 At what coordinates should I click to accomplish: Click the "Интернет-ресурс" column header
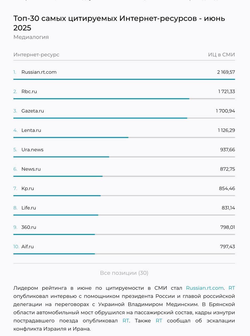36,55
